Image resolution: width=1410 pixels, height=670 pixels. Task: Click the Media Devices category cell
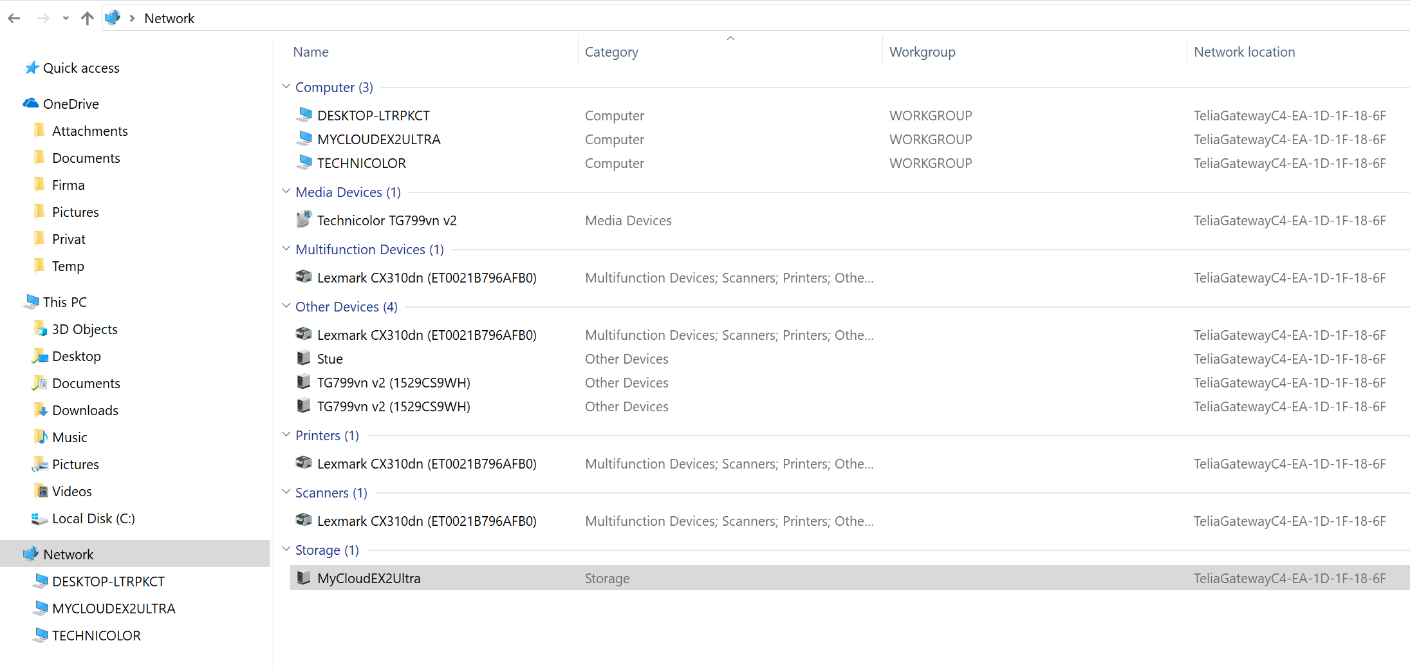coord(628,220)
